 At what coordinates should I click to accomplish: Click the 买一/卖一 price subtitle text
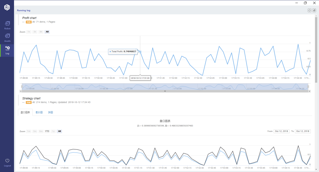tap(165, 126)
